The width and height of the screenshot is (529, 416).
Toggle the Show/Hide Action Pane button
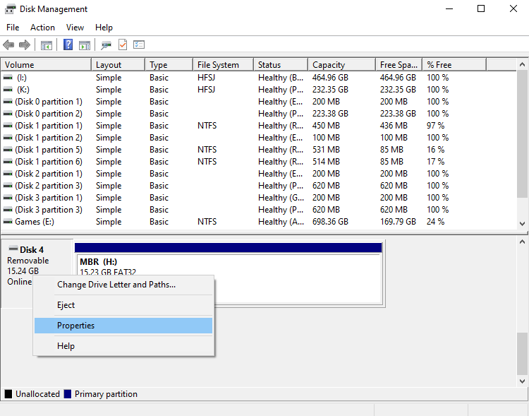click(x=85, y=45)
